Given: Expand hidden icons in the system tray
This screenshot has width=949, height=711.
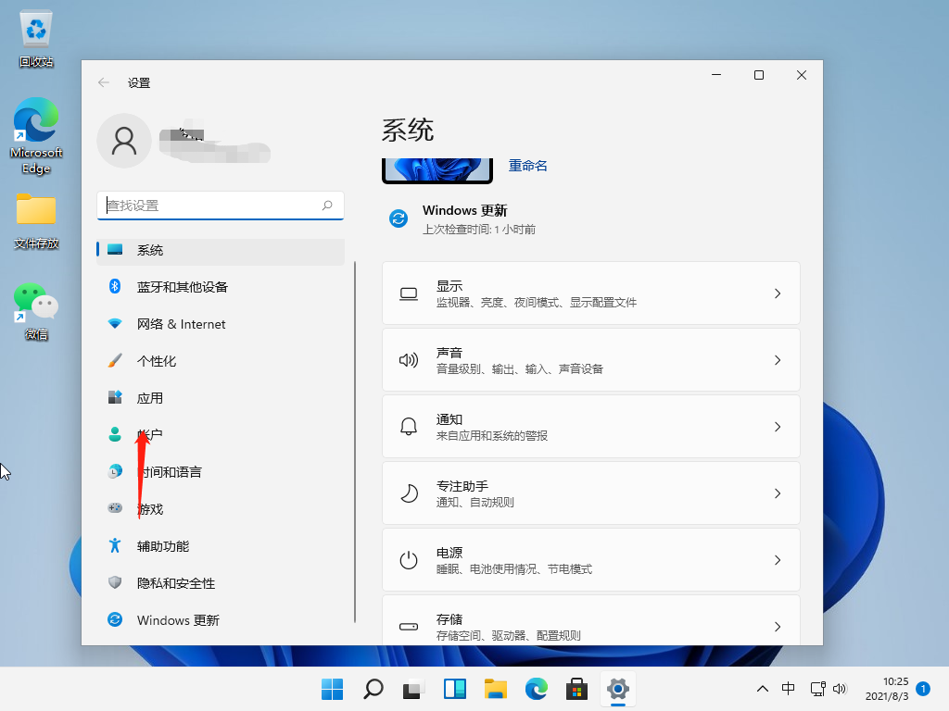Looking at the screenshot, I should click(762, 689).
